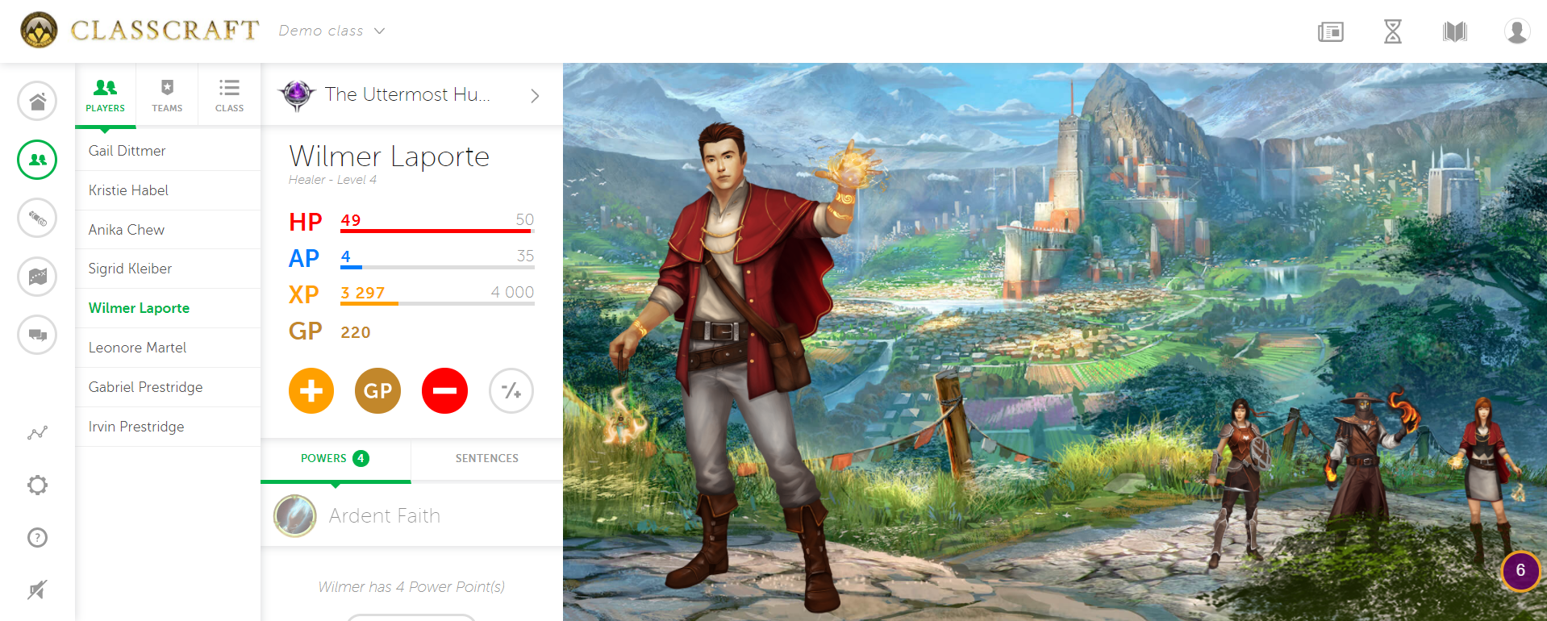Click the red minus HP button

click(444, 391)
